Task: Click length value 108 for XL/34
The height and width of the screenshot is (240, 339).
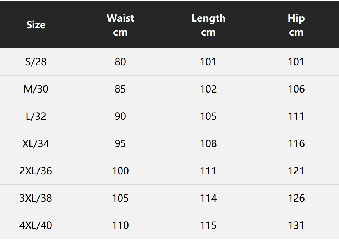Action: tap(208, 143)
